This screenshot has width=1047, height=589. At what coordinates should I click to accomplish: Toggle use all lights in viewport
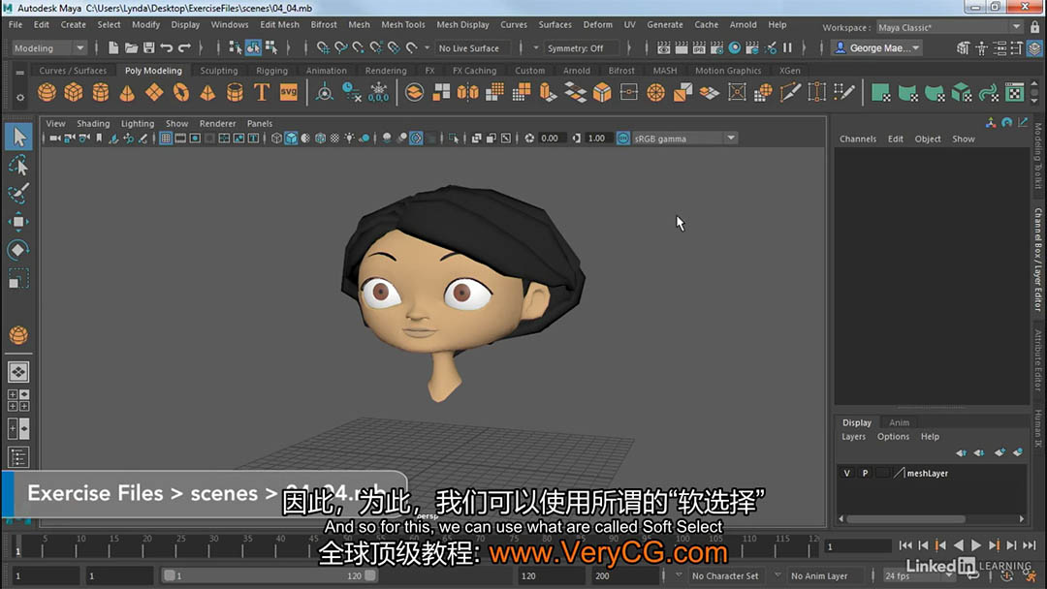click(349, 139)
